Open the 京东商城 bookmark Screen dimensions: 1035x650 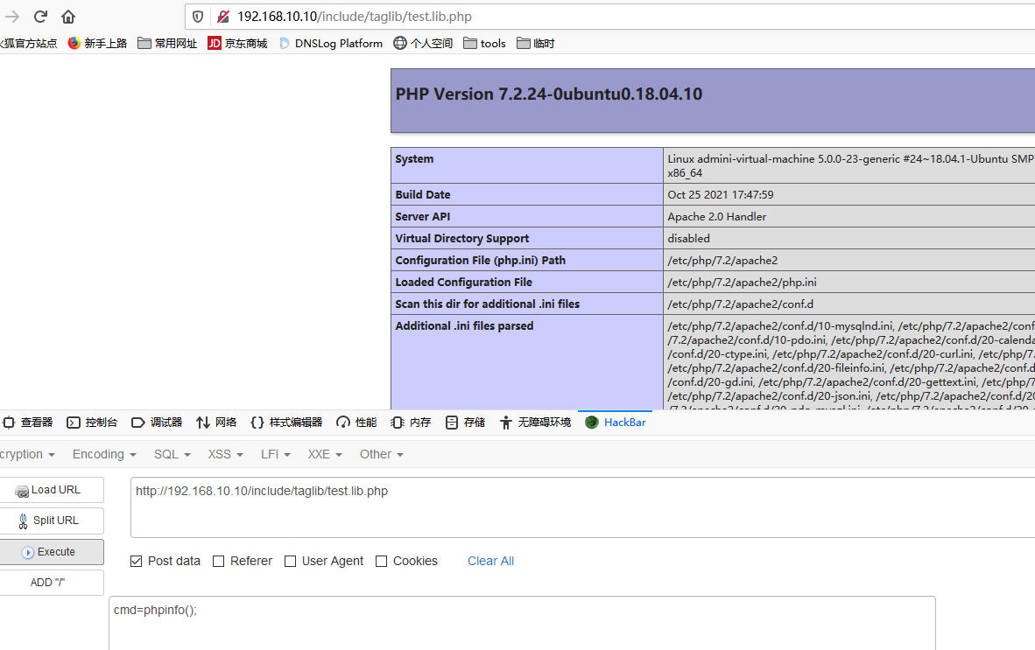tap(237, 44)
